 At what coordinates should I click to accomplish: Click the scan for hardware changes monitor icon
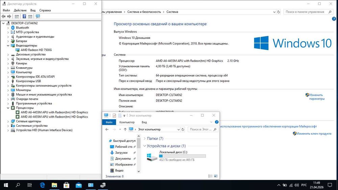38,16
